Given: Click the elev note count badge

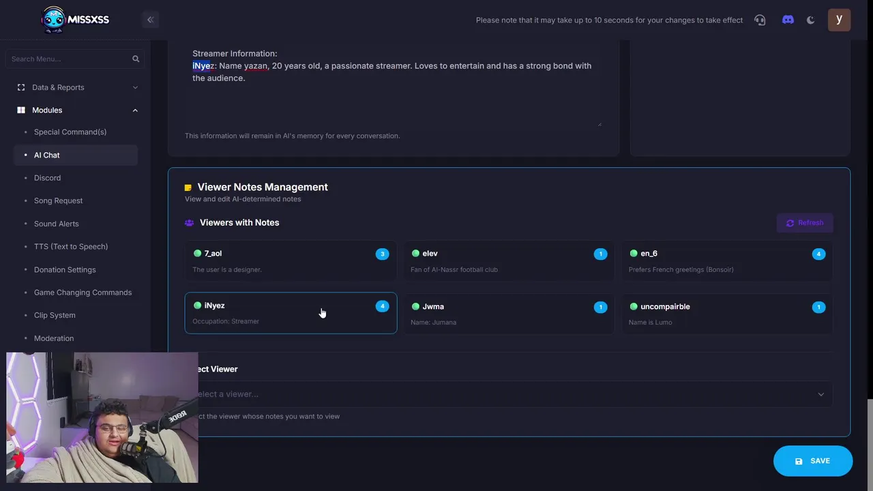Looking at the screenshot, I should coord(600,254).
